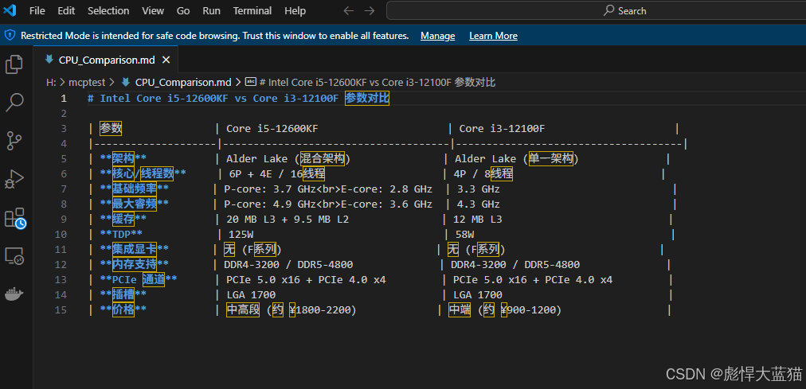Close the CPU_Comparison.md tab
The height and width of the screenshot is (389, 806).
pyautogui.click(x=166, y=60)
